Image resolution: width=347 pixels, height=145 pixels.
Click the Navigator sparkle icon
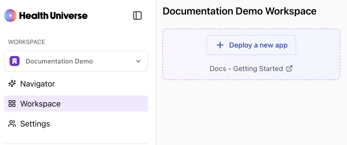click(12, 83)
